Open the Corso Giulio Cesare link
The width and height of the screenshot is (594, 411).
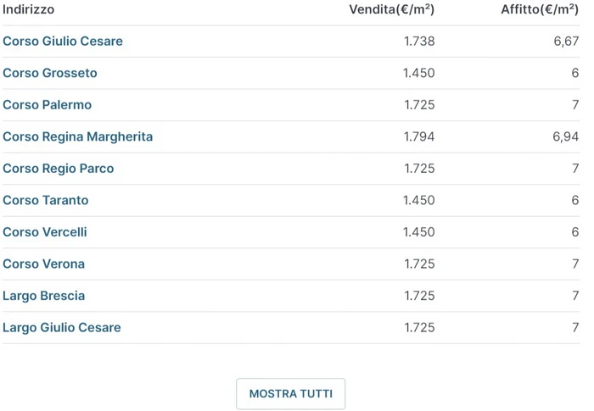tap(63, 42)
